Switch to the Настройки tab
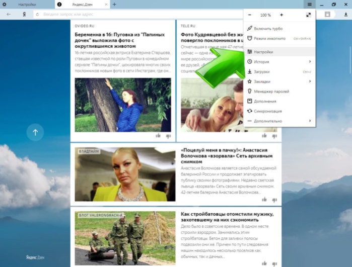 point(27,5)
